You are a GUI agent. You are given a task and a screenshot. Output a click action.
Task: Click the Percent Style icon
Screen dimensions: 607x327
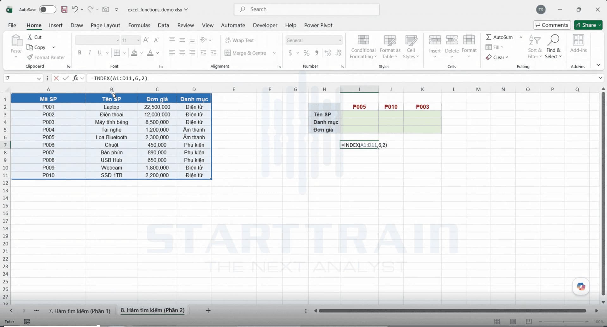coord(307,53)
